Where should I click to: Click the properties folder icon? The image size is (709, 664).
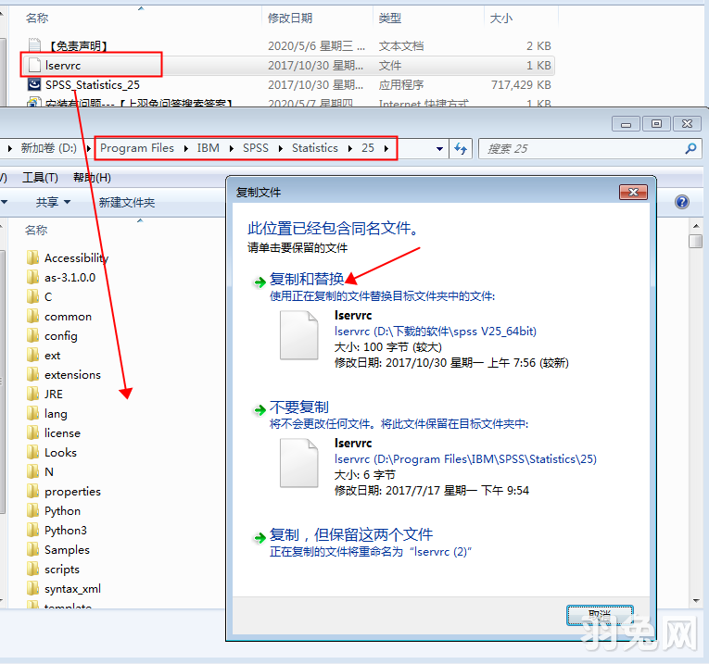click(32, 491)
